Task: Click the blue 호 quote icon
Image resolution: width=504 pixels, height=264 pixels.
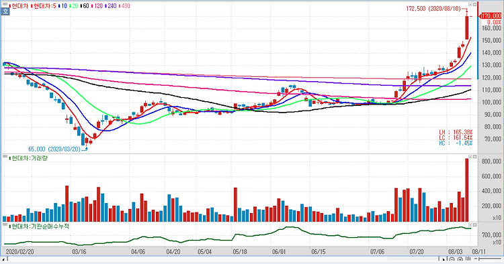Action: pos(5,12)
